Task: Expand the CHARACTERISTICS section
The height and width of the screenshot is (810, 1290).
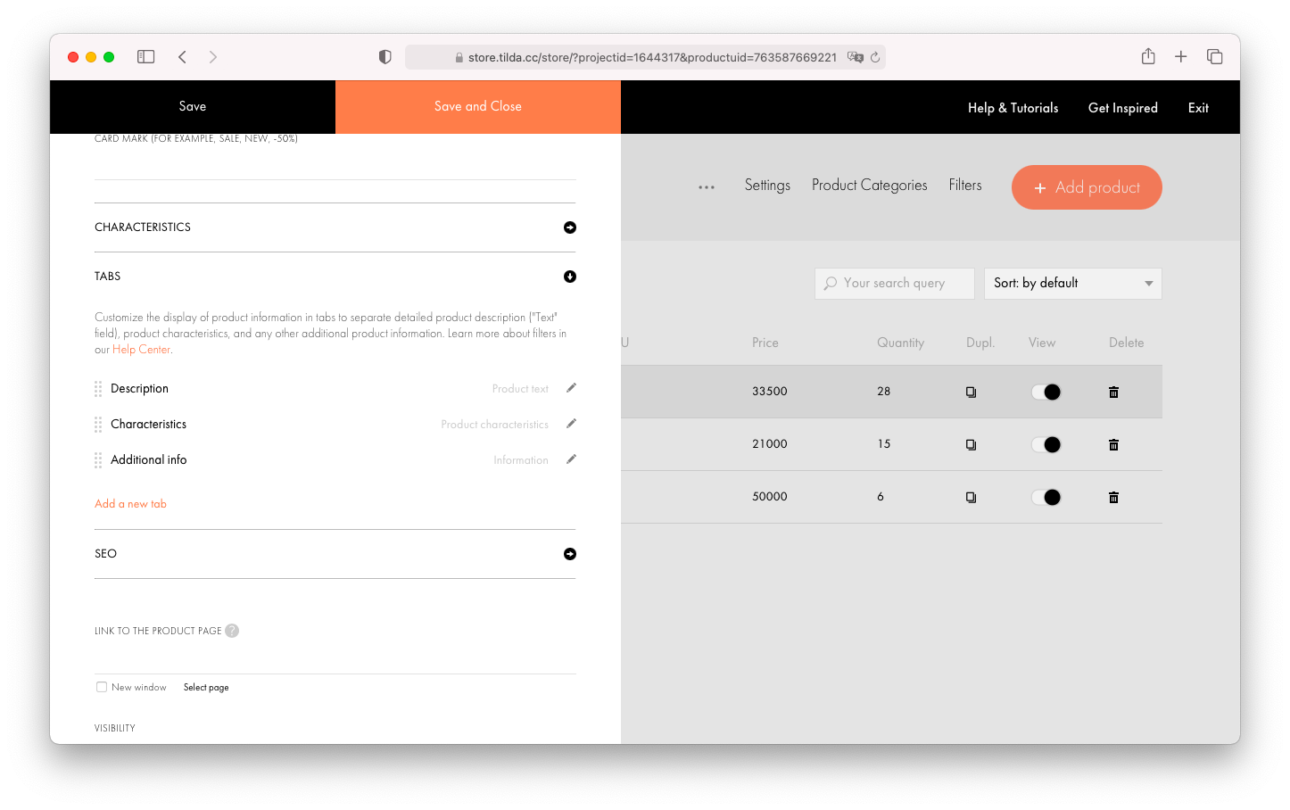Action: 570,227
